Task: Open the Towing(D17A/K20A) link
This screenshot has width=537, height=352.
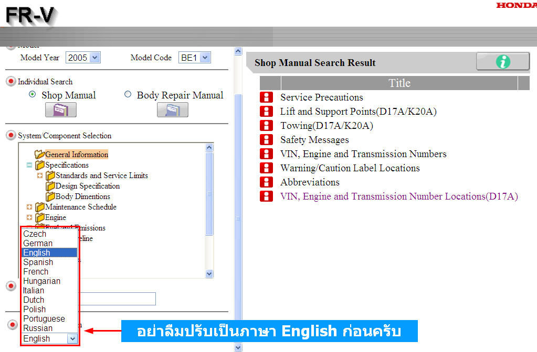Action: pos(327,126)
